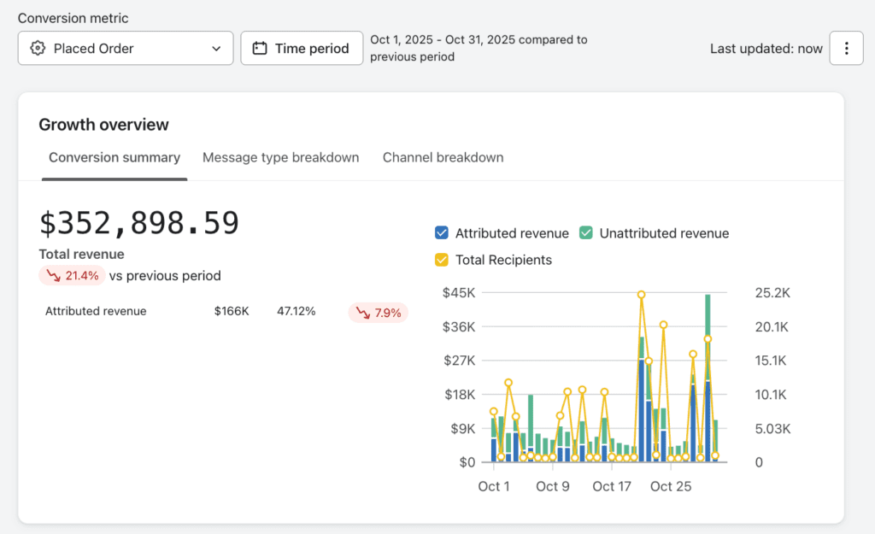The width and height of the screenshot is (875, 534).
Task: Disable the Total Recipients series checkbox
Action: click(x=442, y=260)
